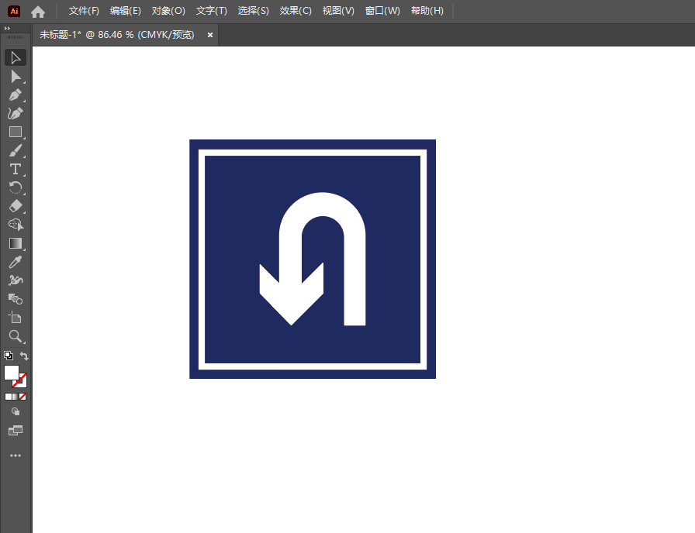
Task: Click the toolbar gripper handle
Action: (x=16, y=37)
